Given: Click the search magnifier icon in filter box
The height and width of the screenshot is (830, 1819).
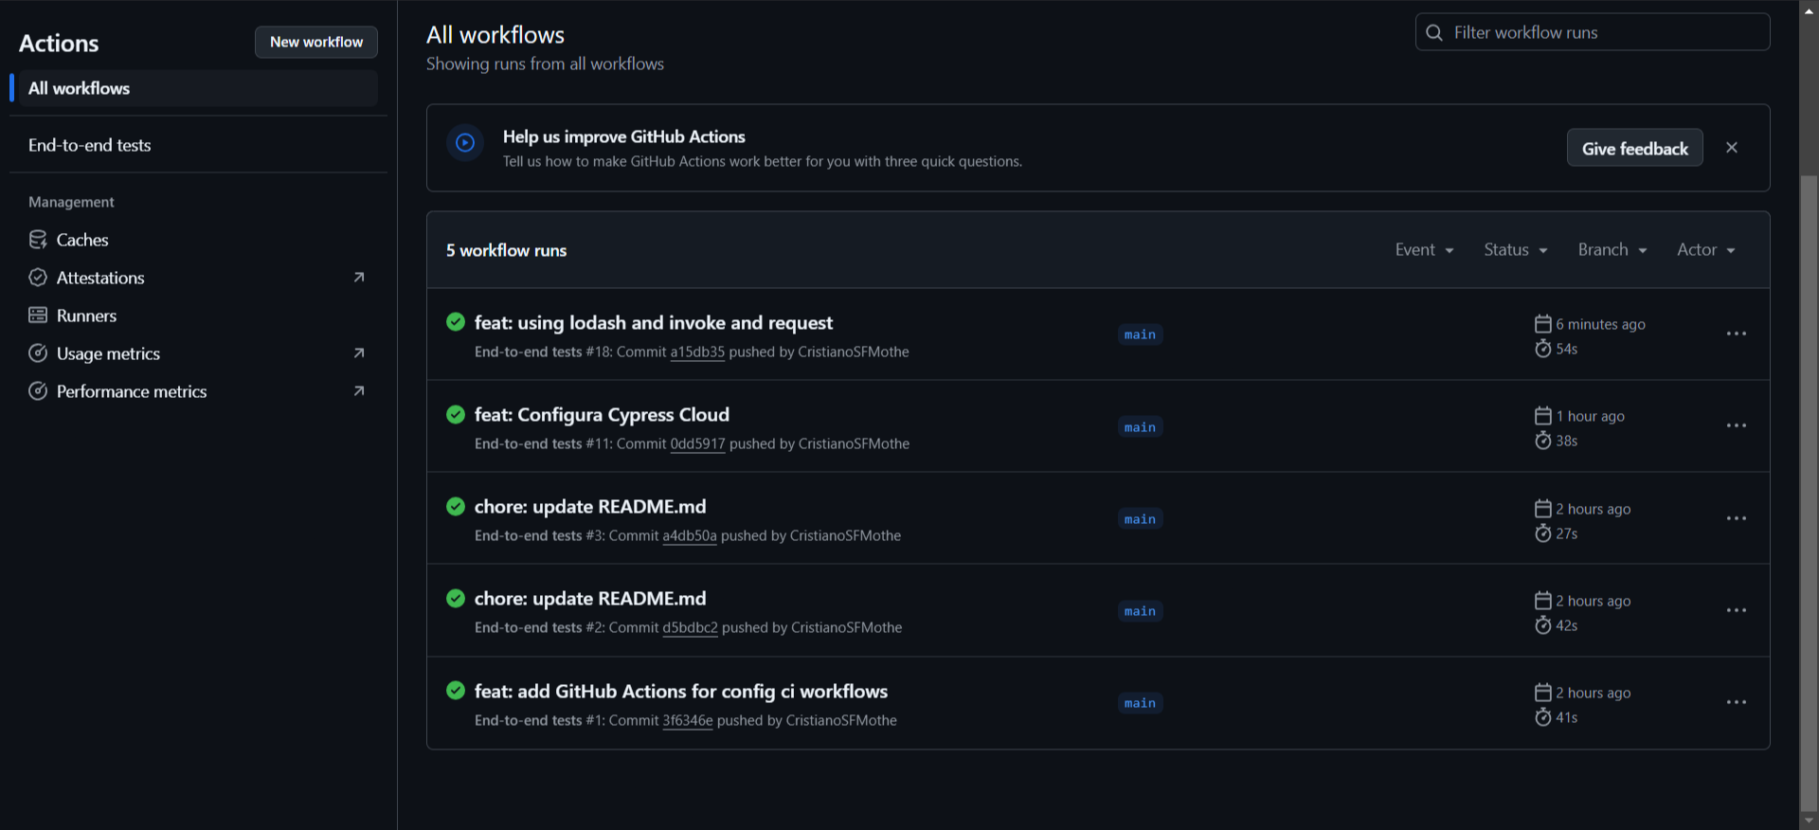Looking at the screenshot, I should (1434, 33).
